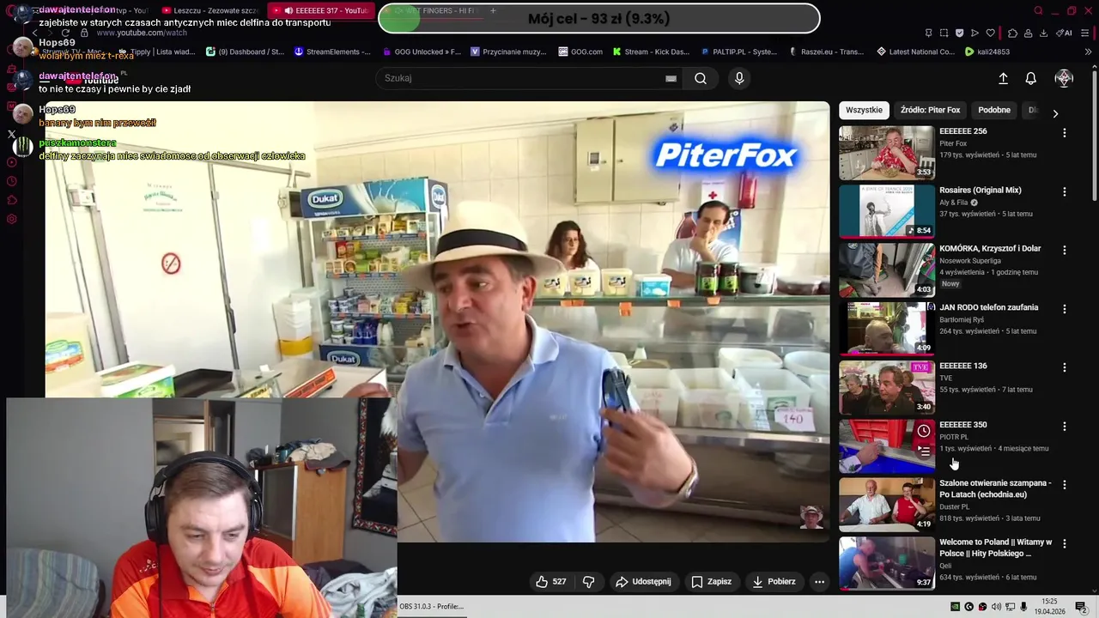Screen dimensions: 1099x618
Task: Click Add to queue icon on EEEEEEE 350 thumbnail
Action: [x=923, y=450]
